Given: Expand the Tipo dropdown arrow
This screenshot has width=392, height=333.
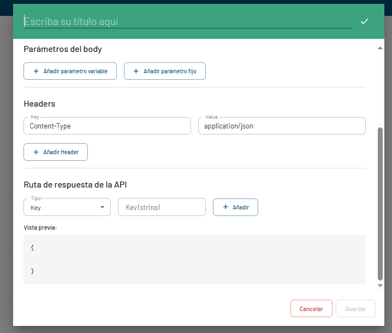Looking at the screenshot, I should point(102,207).
